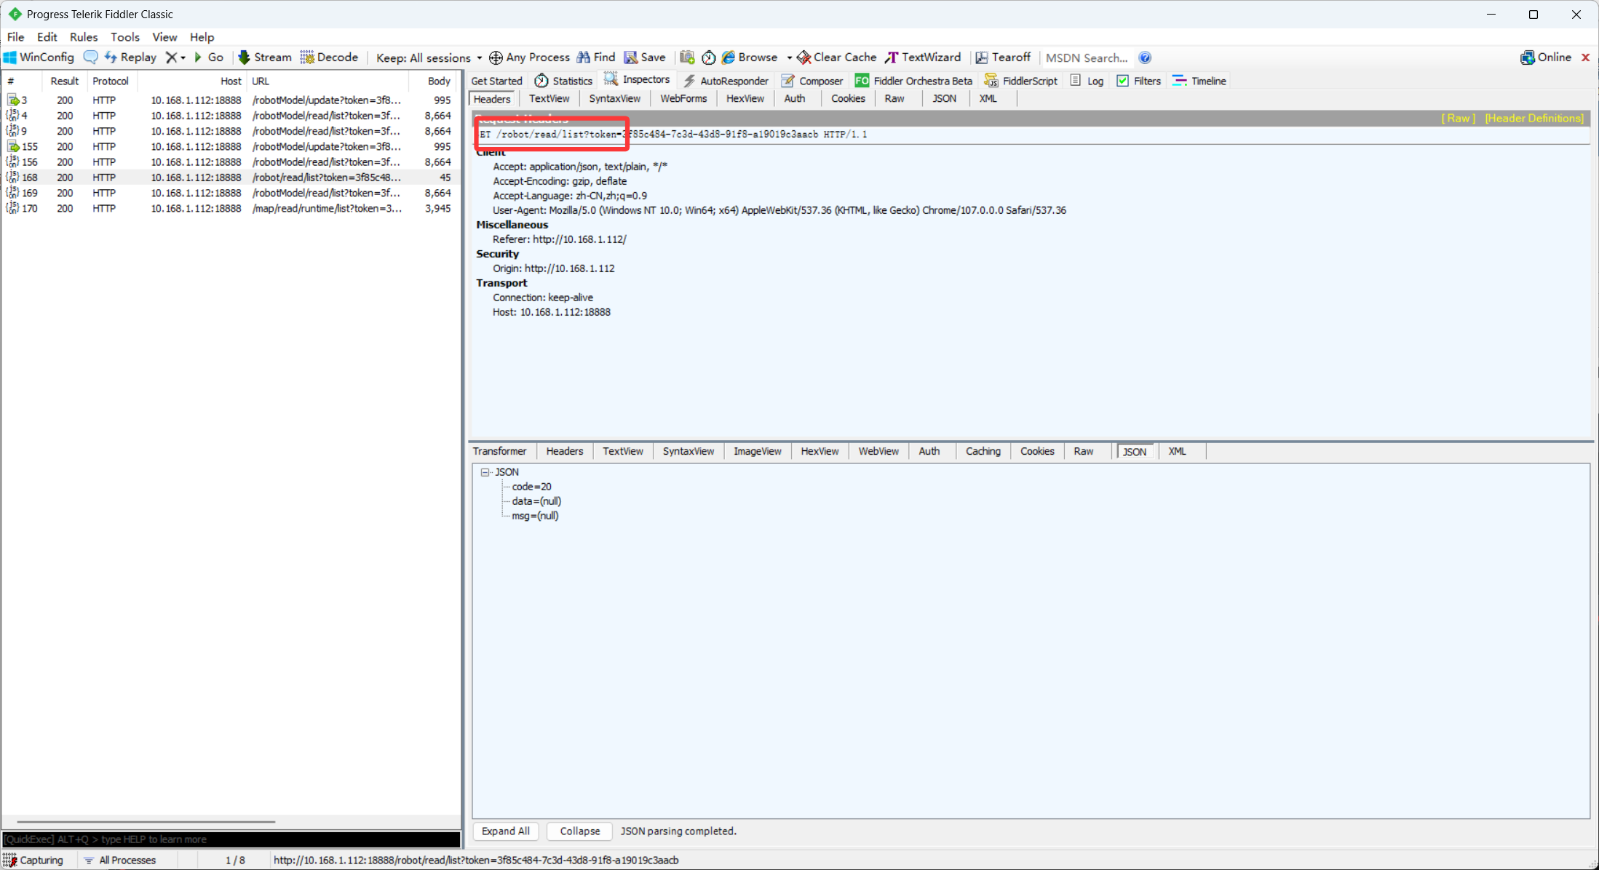
Task: Click All Processes filter in status bar
Action: pyautogui.click(x=120, y=860)
